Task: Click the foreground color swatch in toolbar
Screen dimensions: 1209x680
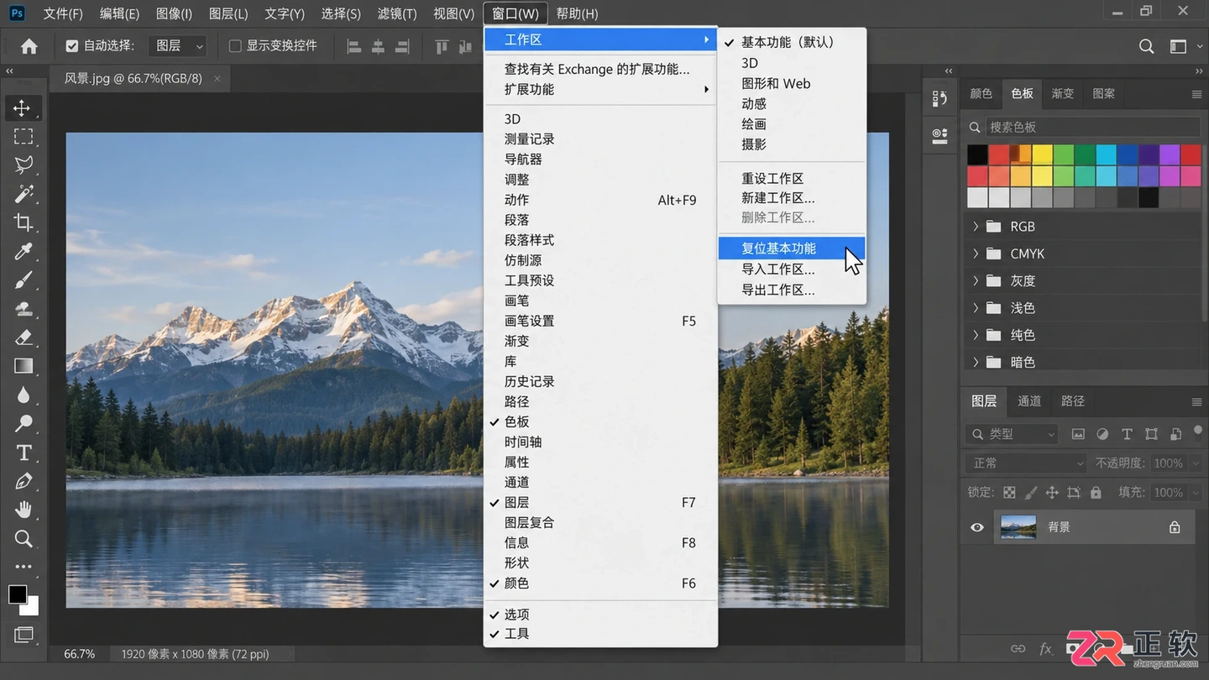Action: pos(18,595)
